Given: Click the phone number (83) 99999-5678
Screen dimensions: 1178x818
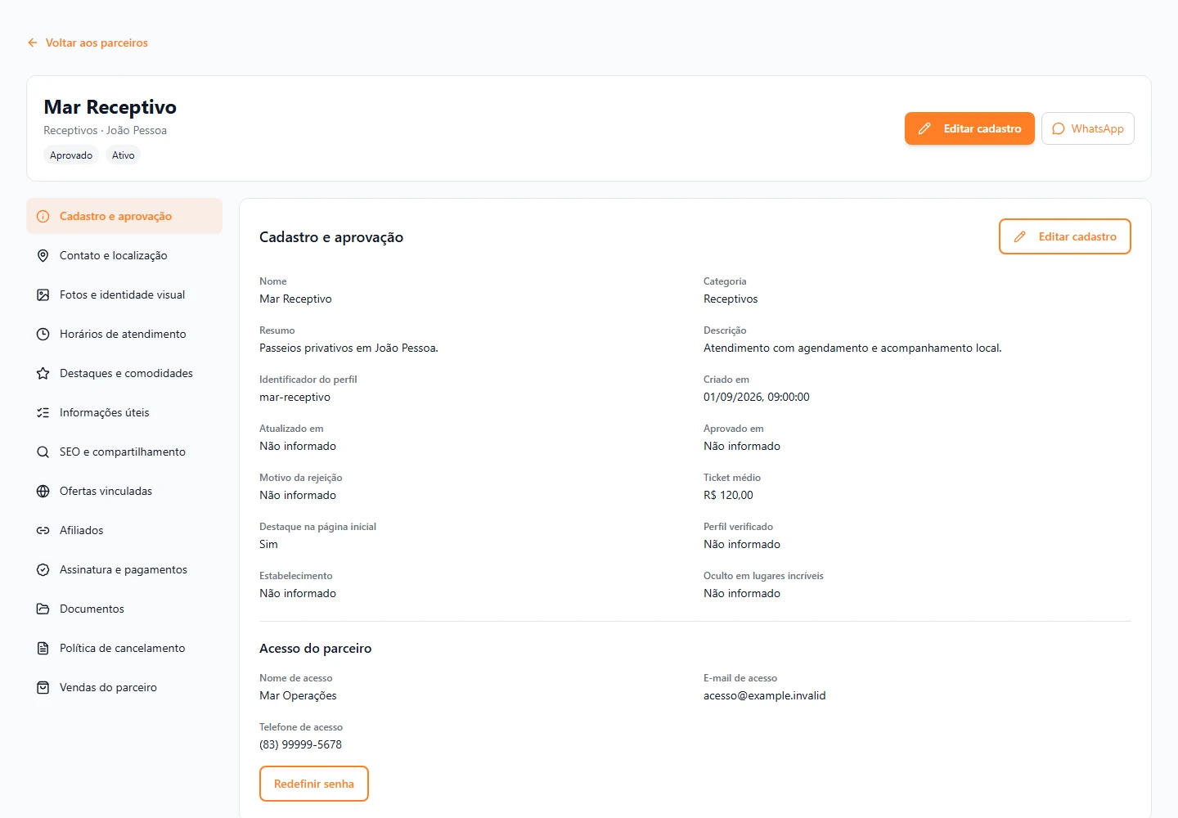Looking at the screenshot, I should pyautogui.click(x=301, y=745).
